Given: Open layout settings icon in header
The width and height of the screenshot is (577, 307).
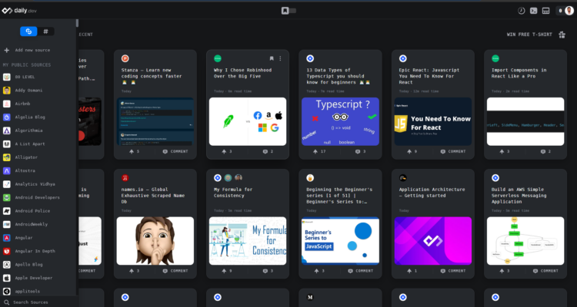Looking at the screenshot, I should tap(546, 11).
